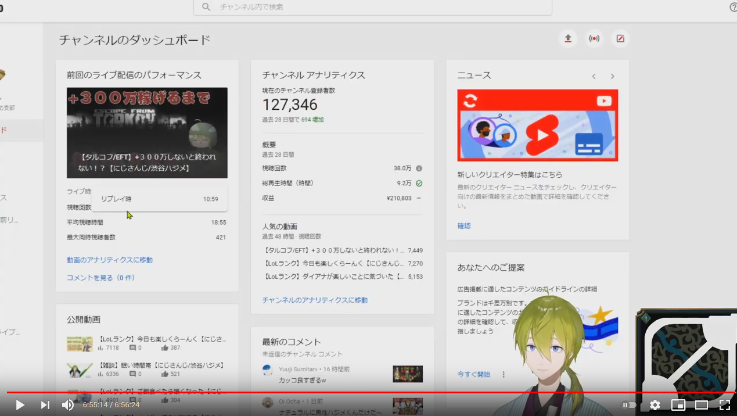The width and height of the screenshot is (737, 416).
Task: Click the 確認 link in news card
Action: [464, 226]
